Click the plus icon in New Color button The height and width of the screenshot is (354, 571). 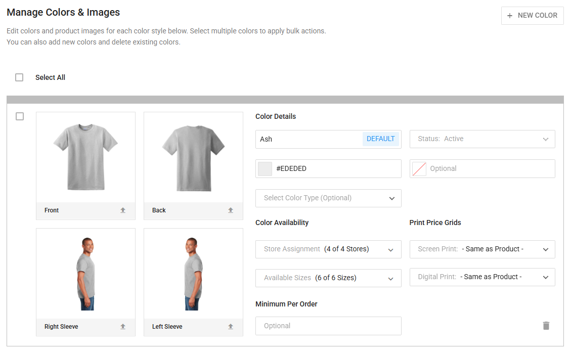[x=510, y=16]
